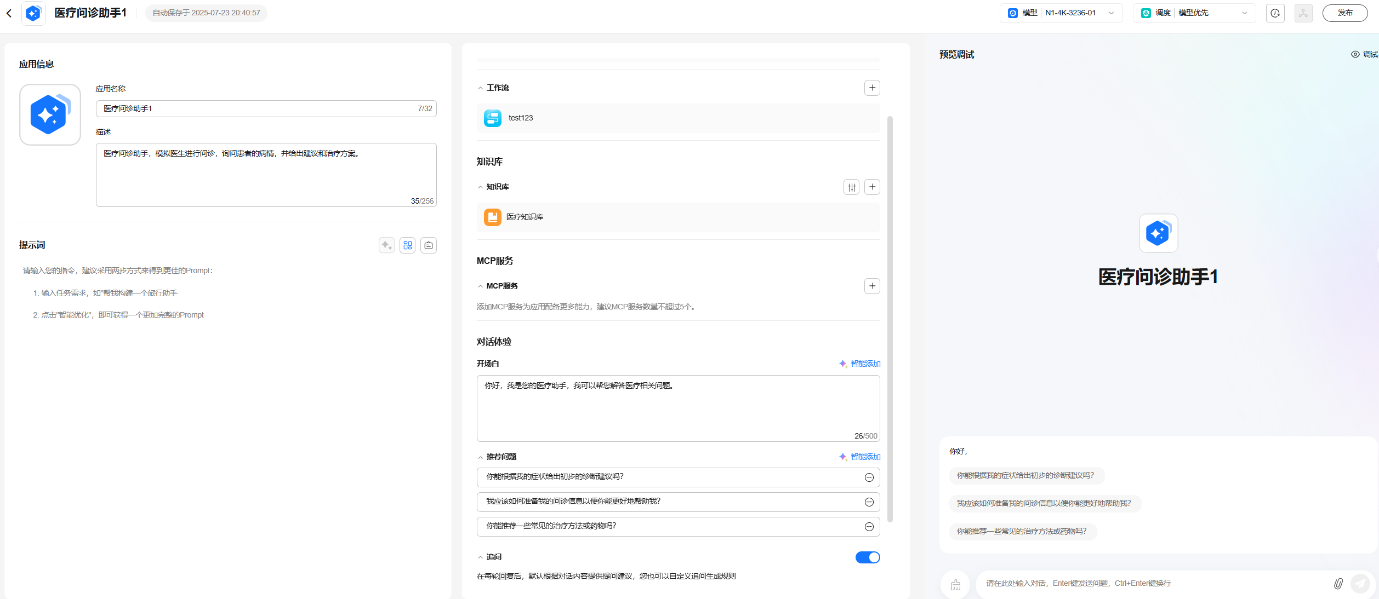The image size is (1379, 599).
Task: Click the smart optimize prompt sparkle icon
Action: click(386, 245)
